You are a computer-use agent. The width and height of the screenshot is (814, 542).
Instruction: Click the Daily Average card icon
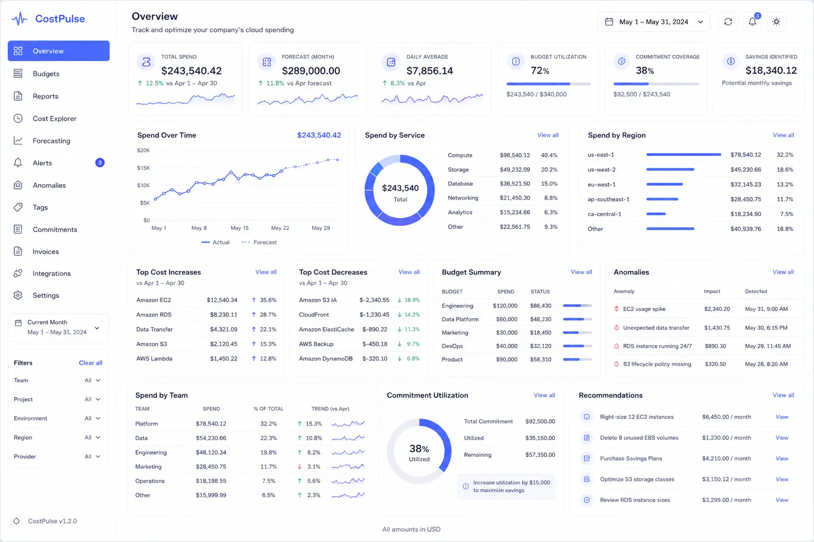[391, 62]
